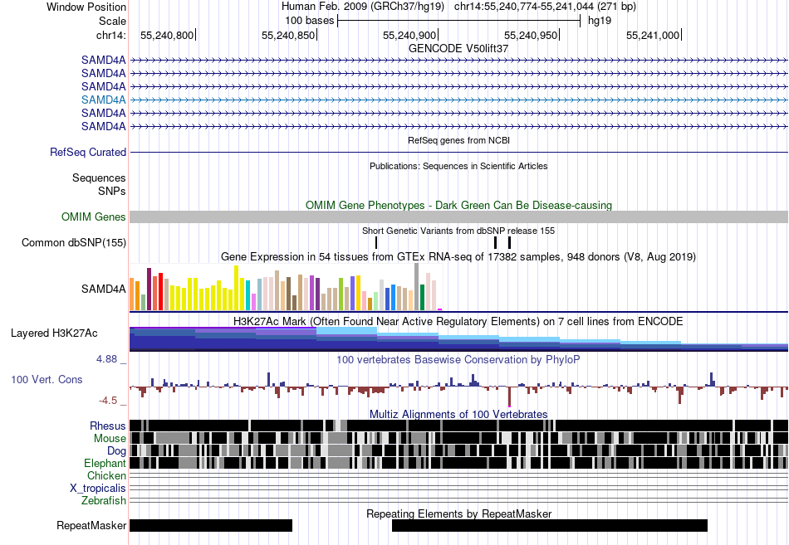Click the X_tropicalis species label
The image size is (789, 545).
[98, 489]
